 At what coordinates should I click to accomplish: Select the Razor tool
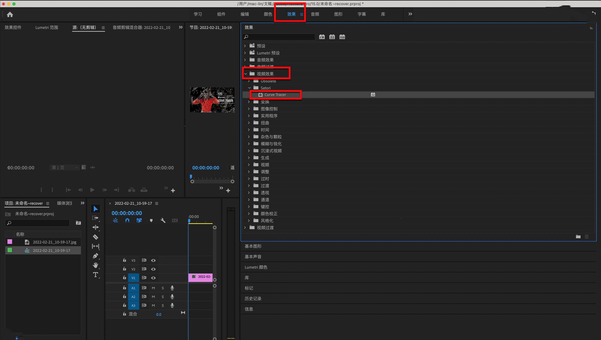(95, 237)
